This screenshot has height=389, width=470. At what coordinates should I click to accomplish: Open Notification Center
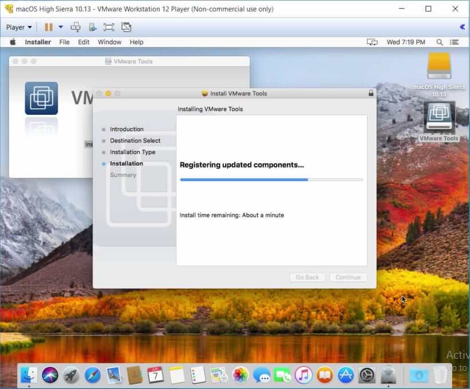click(x=454, y=42)
